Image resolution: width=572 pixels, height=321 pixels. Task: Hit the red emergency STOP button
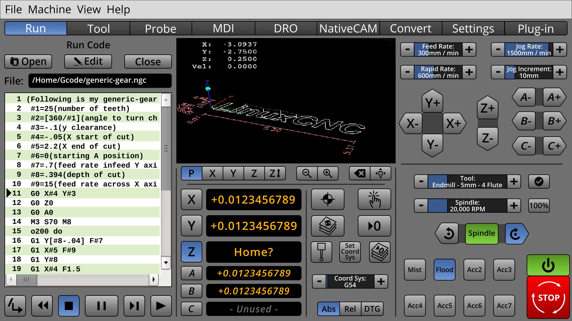(548, 298)
